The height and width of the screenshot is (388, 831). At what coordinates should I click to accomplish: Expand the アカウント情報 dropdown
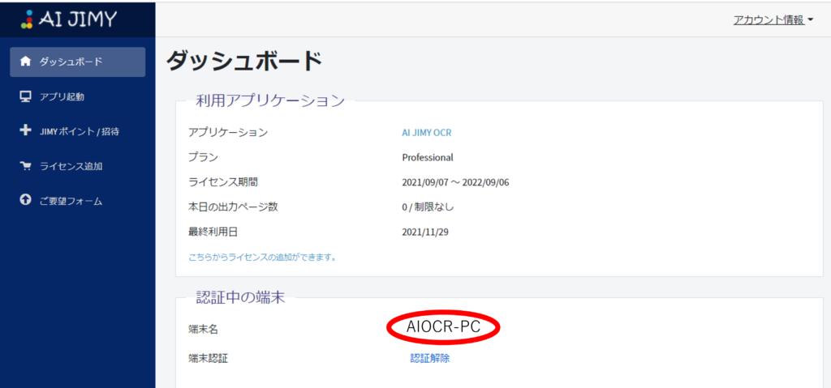[773, 20]
